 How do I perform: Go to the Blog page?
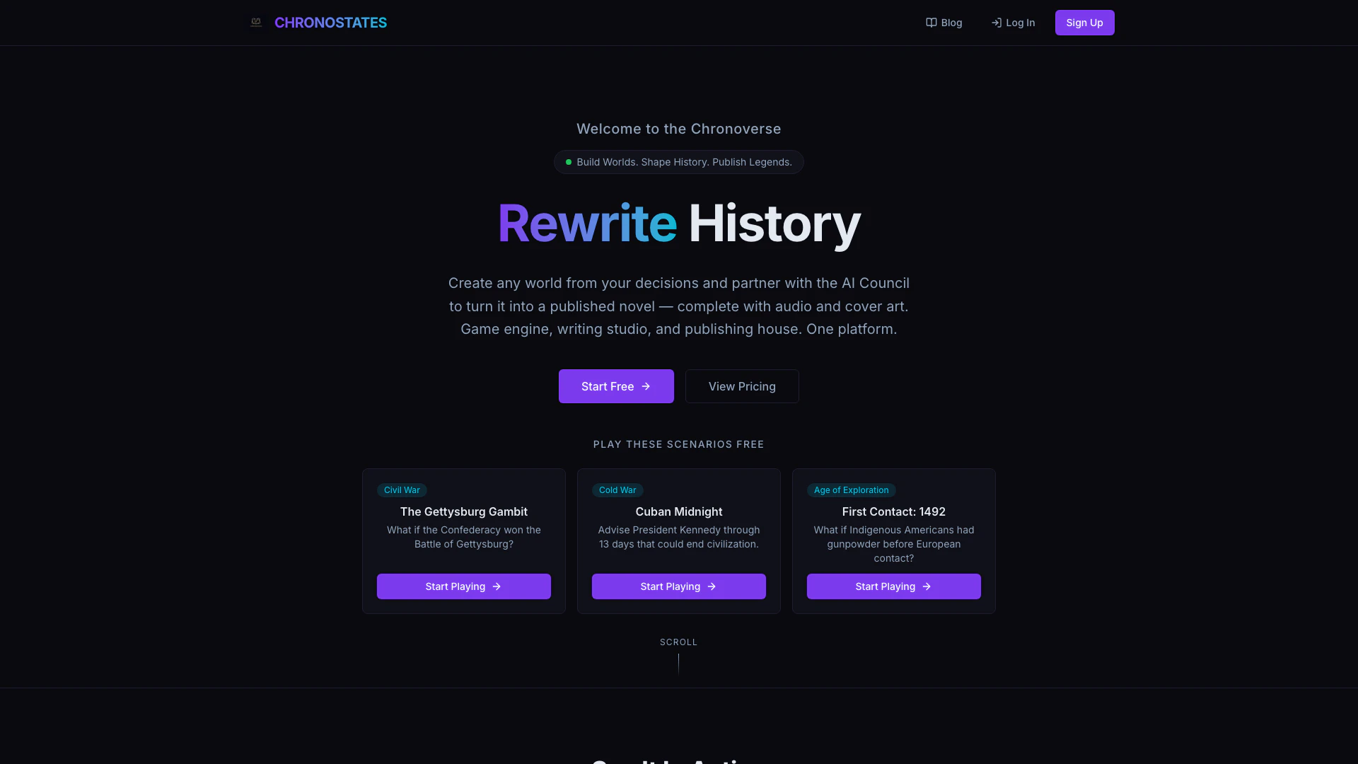[951, 23]
